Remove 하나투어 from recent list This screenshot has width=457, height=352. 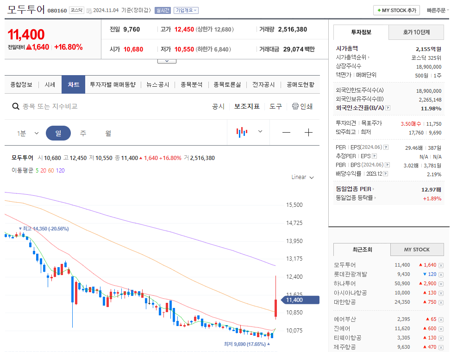point(441,284)
